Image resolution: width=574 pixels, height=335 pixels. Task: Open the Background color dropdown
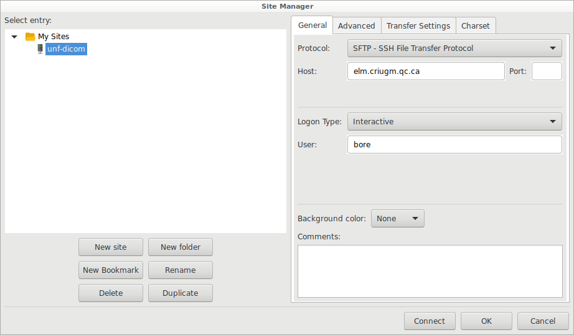398,219
